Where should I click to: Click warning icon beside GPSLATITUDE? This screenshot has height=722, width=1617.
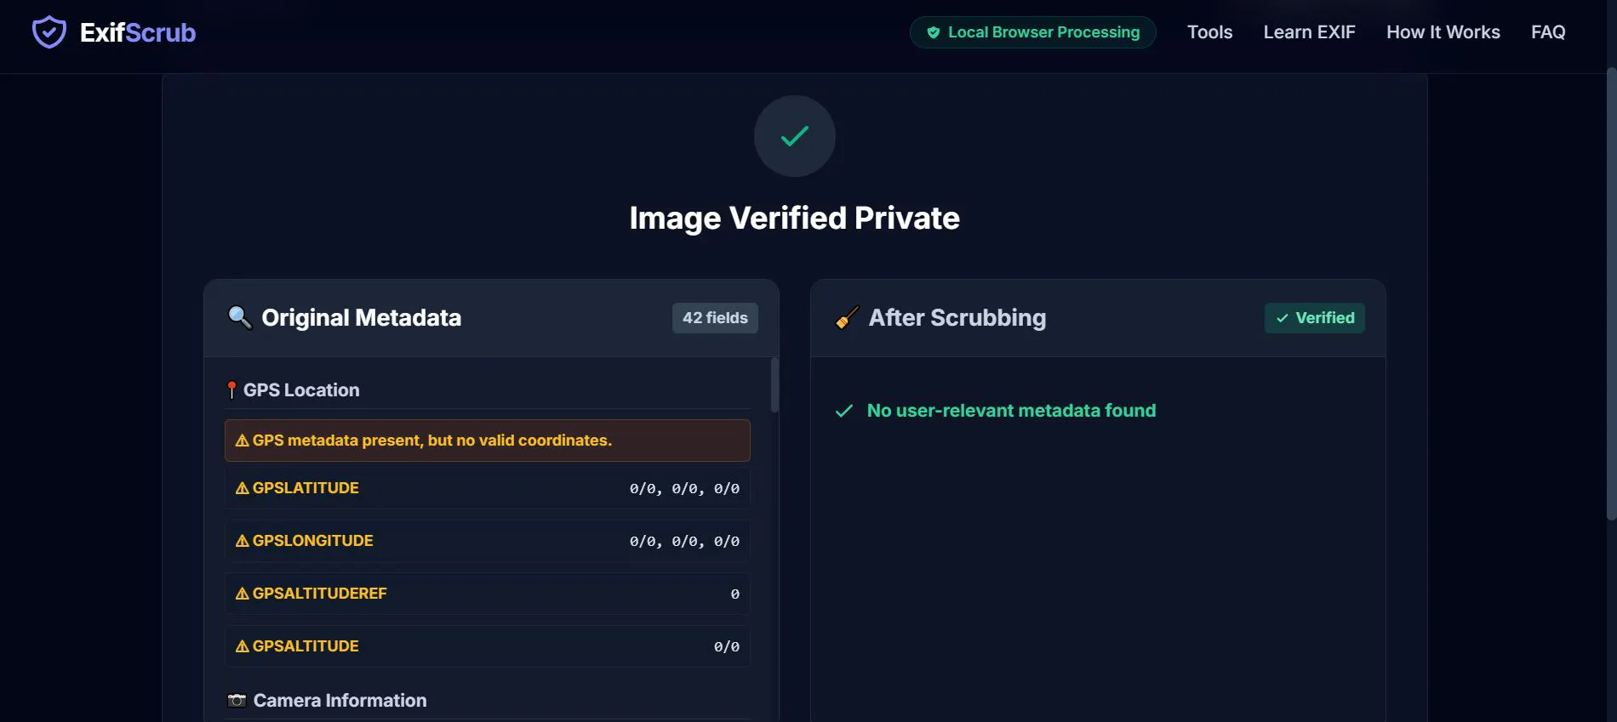pos(243,488)
